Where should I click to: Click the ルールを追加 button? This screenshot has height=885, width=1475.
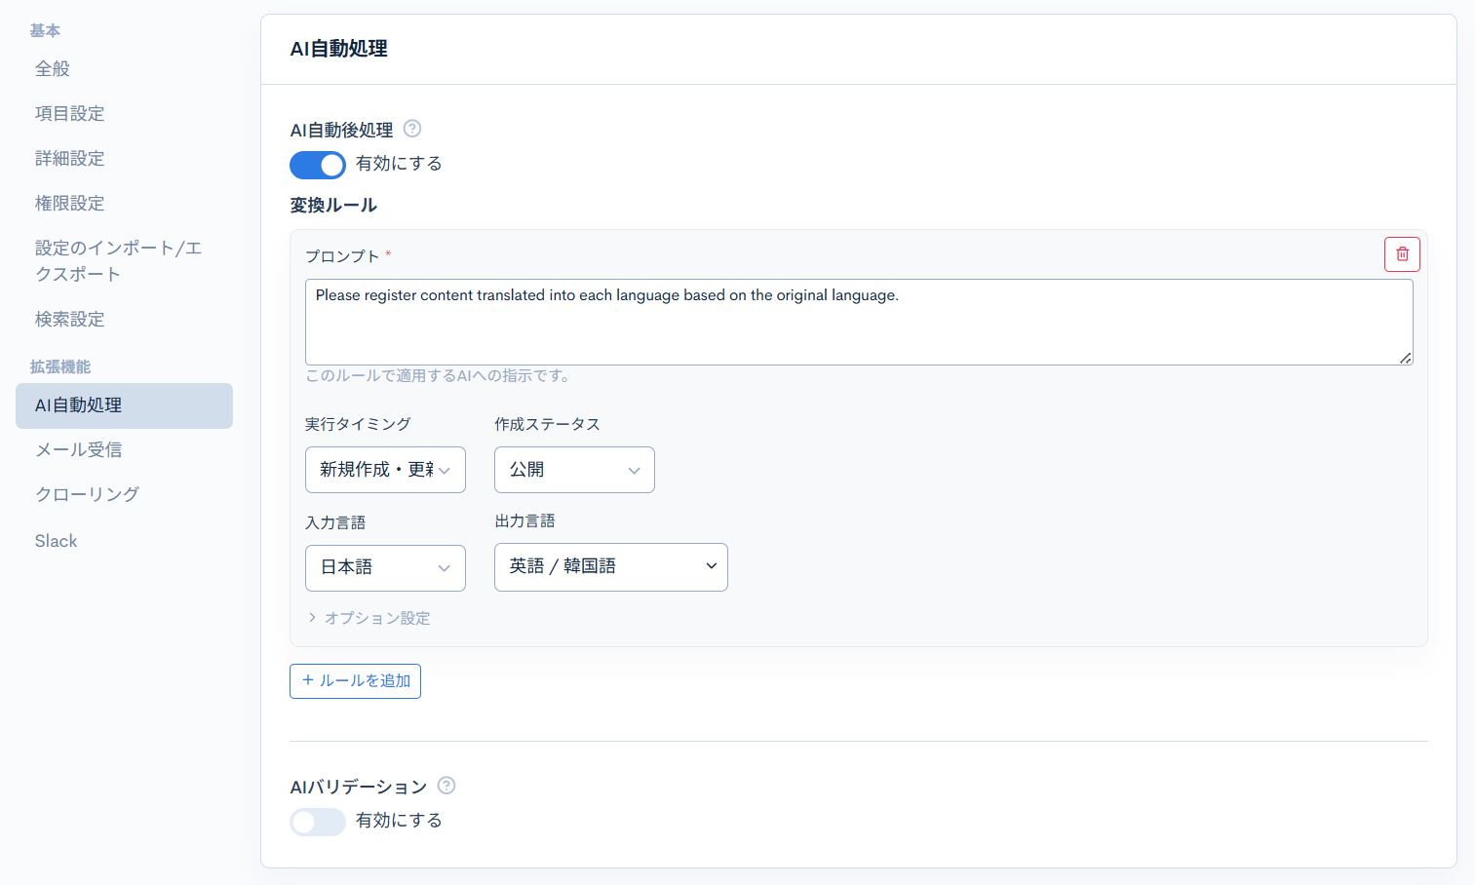pyautogui.click(x=355, y=681)
